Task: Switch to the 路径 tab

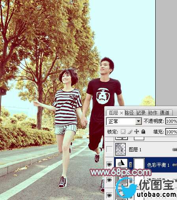Action: (129, 112)
